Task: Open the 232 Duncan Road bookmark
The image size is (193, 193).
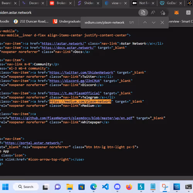Action: pyautogui.click(x=31, y=21)
